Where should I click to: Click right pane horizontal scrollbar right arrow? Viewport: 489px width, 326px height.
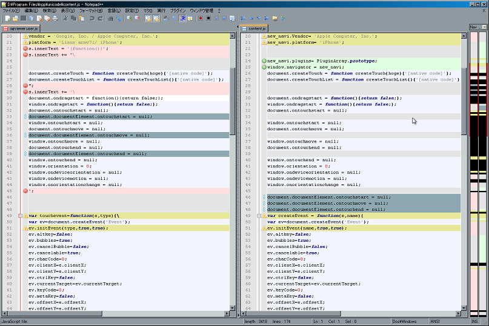pyautogui.click(x=458, y=313)
